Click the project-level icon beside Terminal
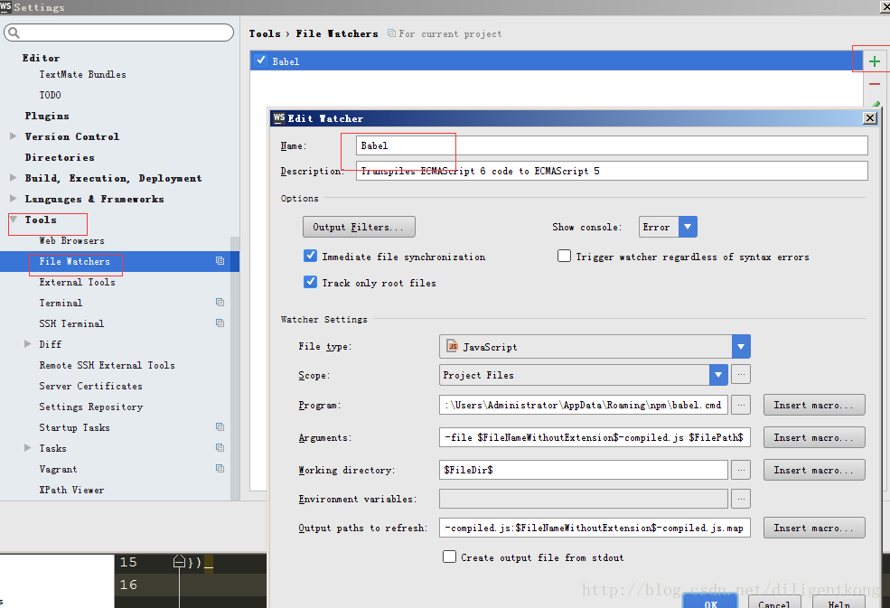890x608 pixels. click(220, 303)
